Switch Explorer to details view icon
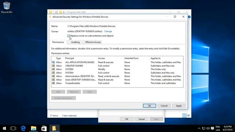This screenshot has width=235, height=132. point(184,115)
